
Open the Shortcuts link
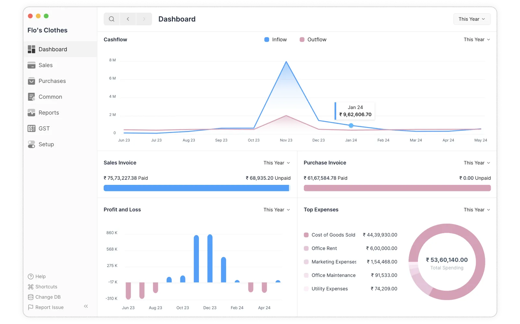[46, 287]
